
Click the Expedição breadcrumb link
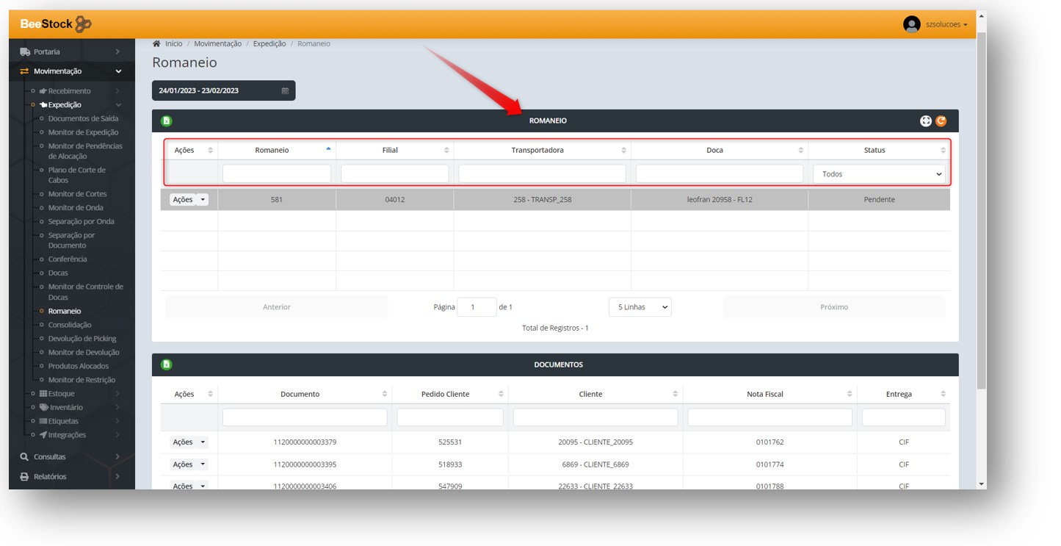[x=269, y=44]
